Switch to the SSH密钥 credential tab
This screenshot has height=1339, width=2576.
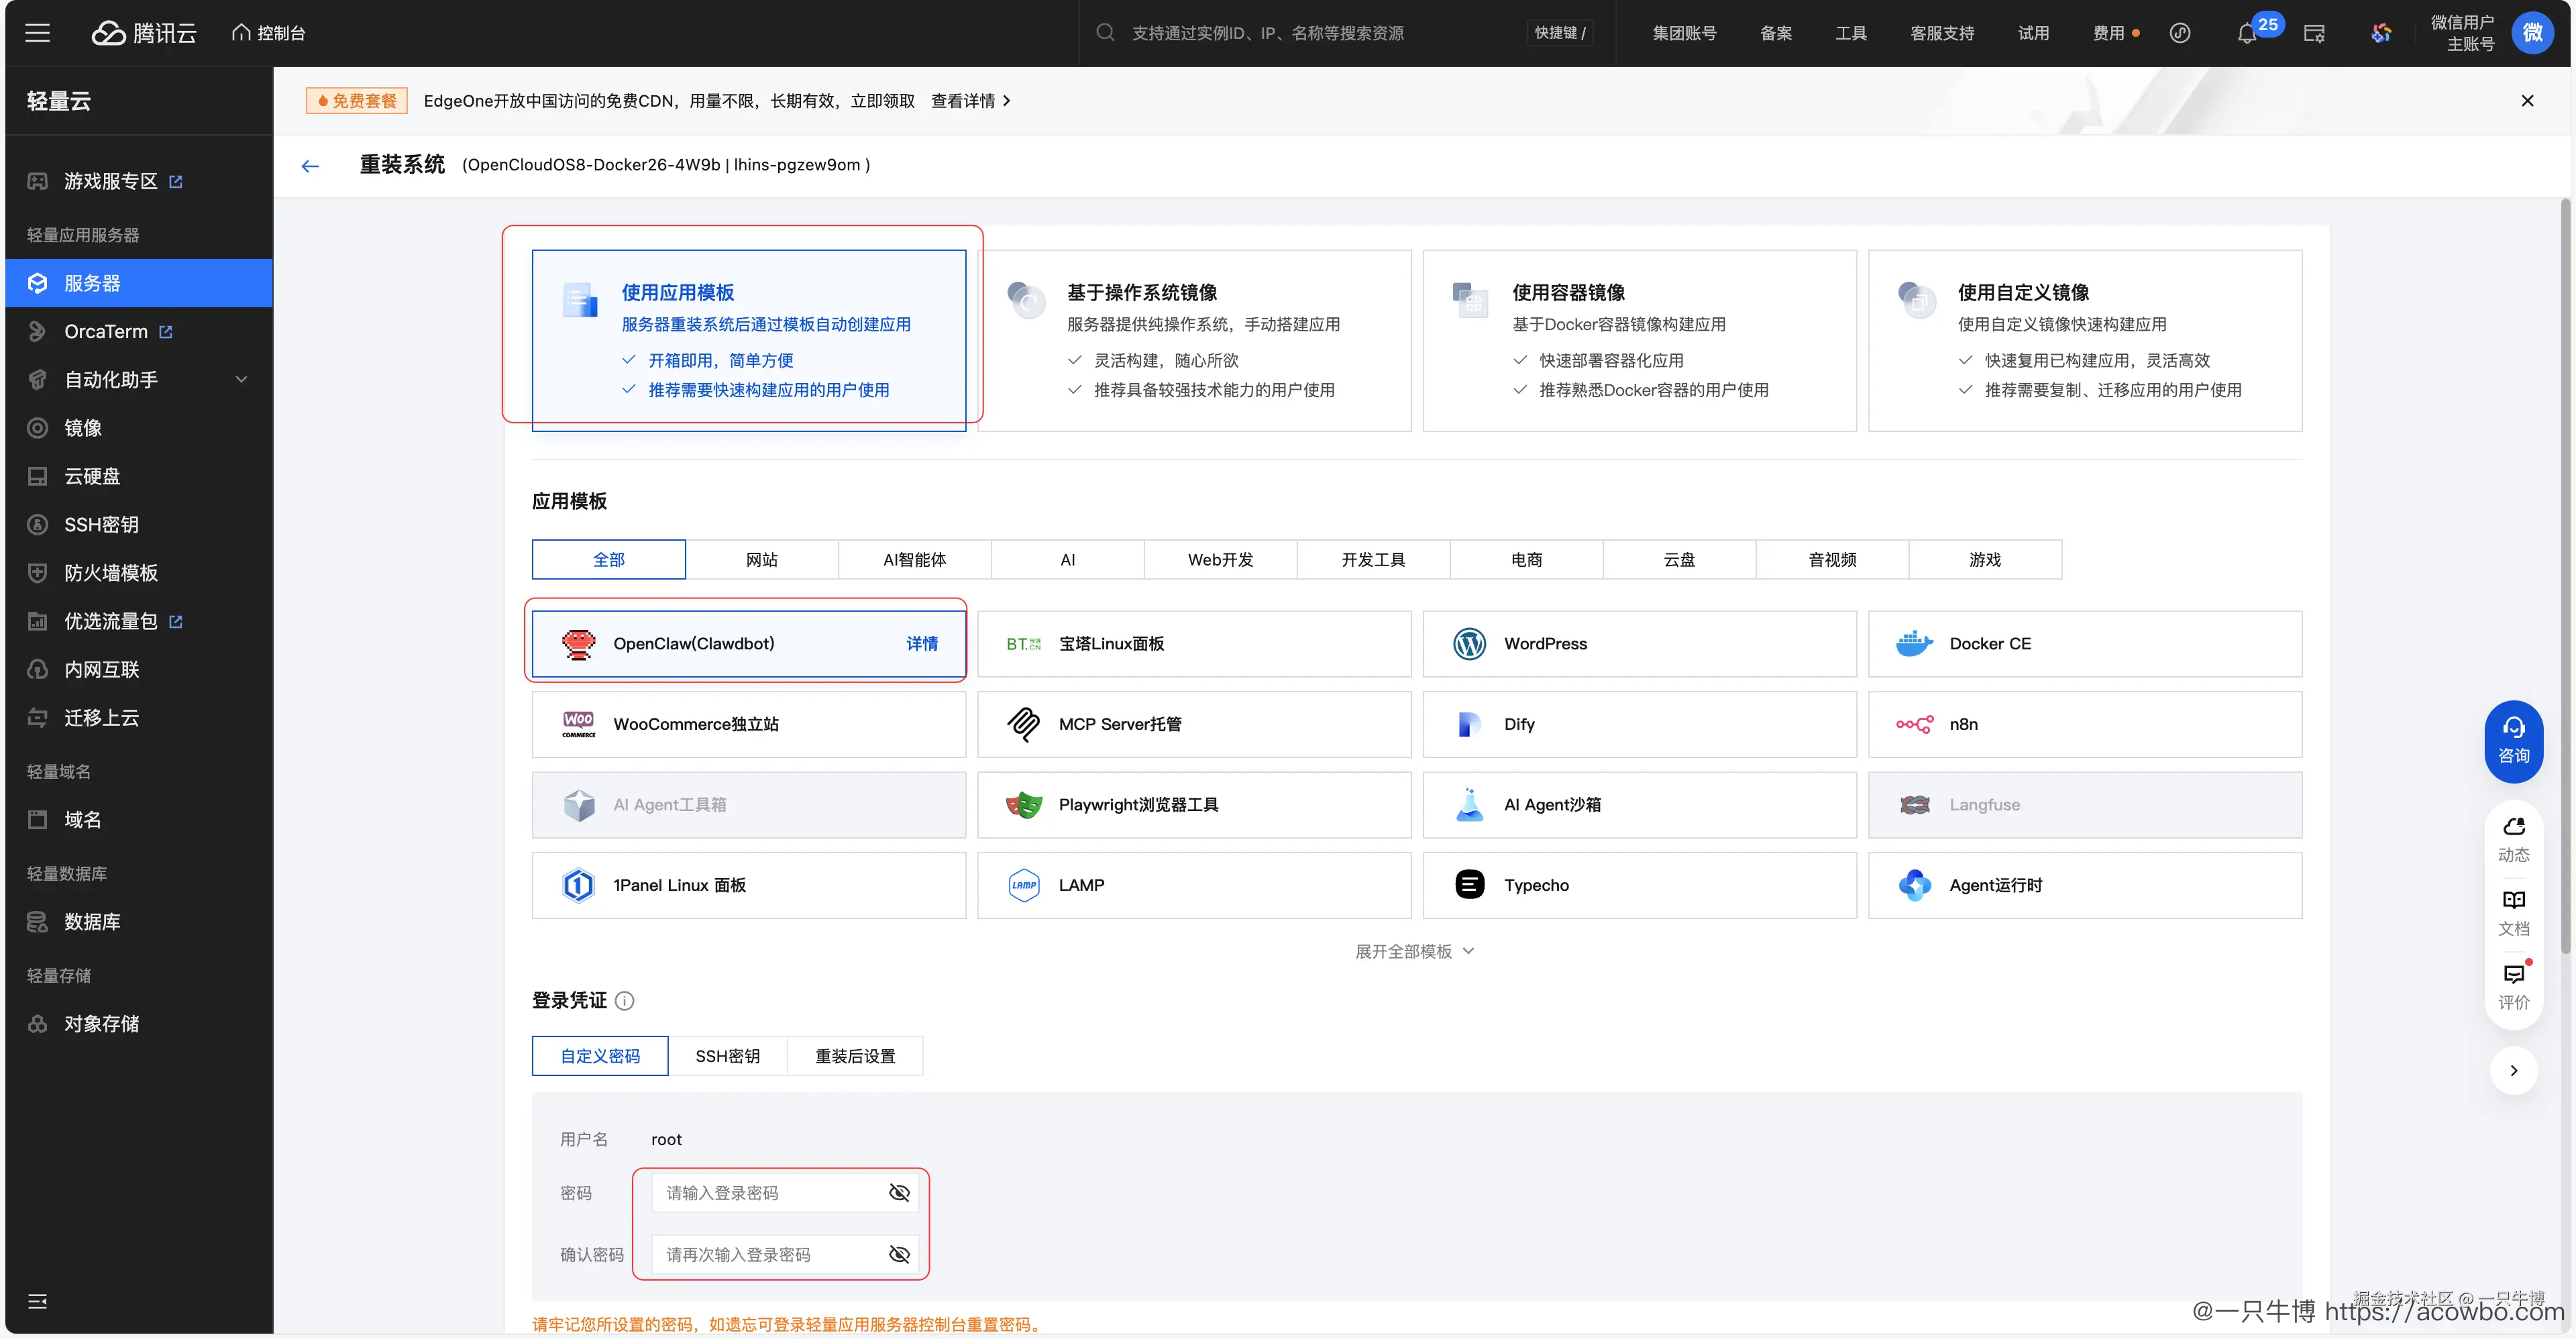(x=727, y=1056)
